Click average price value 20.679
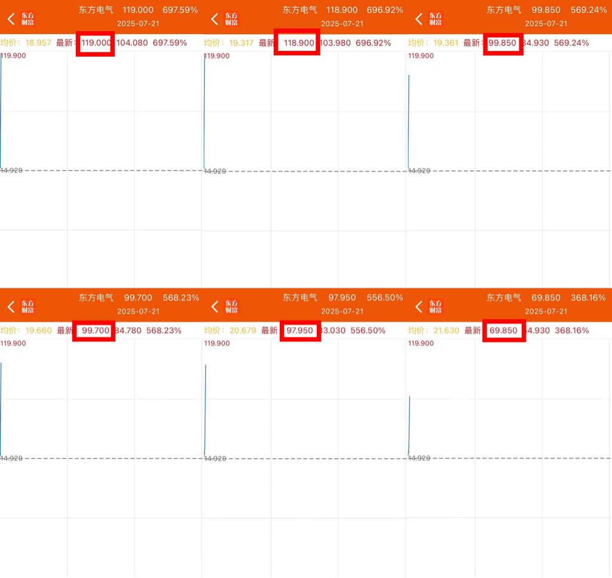Screen dimensions: 612x578 coord(243,331)
